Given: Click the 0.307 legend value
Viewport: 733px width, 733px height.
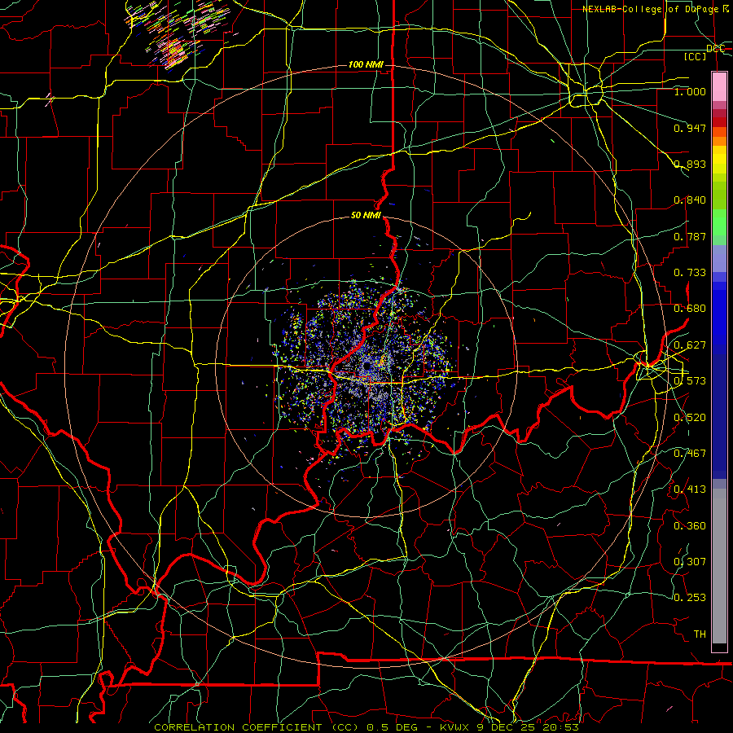Looking at the screenshot, I should tap(690, 561).
